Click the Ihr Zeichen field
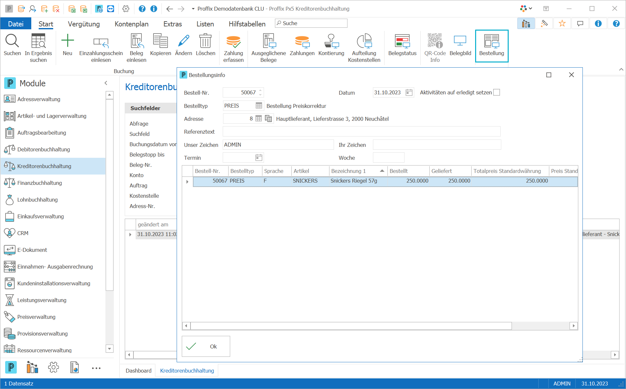This screenshot has height=389, width=626. (437, 145)
